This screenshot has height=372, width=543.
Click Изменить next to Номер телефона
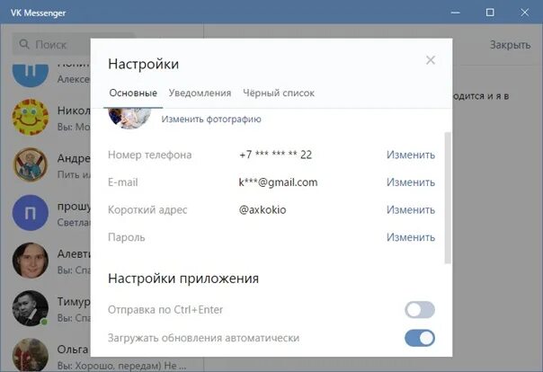[411, 155]
